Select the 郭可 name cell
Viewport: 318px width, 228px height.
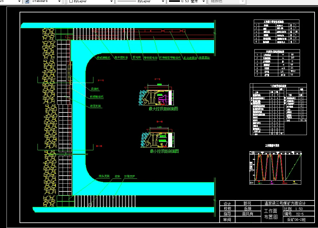click(248, 203)
